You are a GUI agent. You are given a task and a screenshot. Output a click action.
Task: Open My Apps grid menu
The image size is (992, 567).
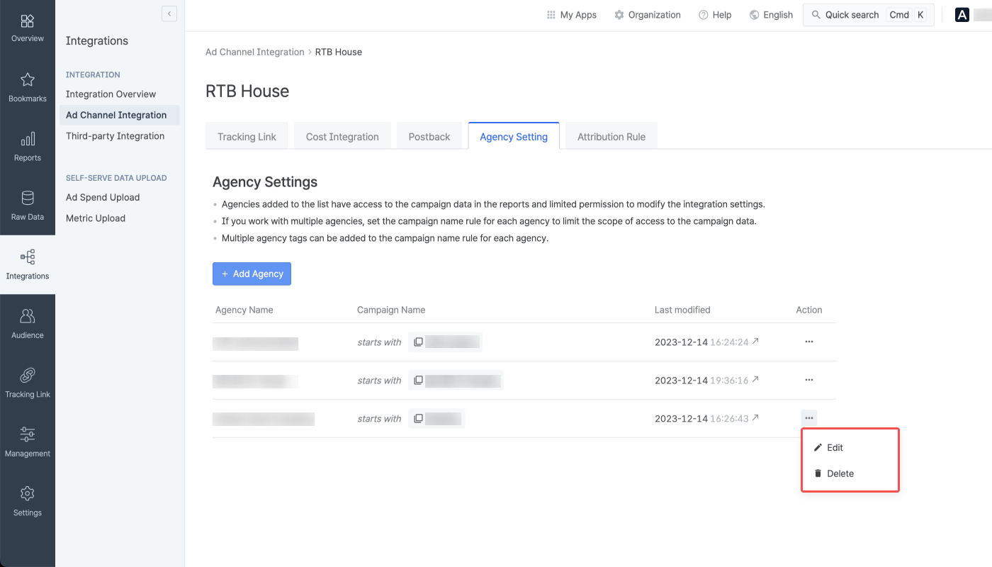click(x=571, y=15)
